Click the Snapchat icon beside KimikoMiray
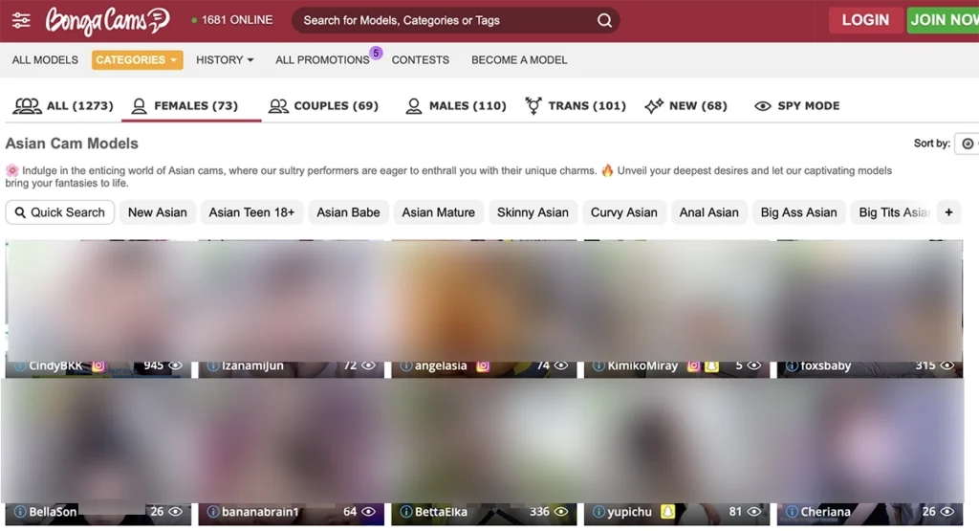The image size is (979, 531). pos(711,366)
